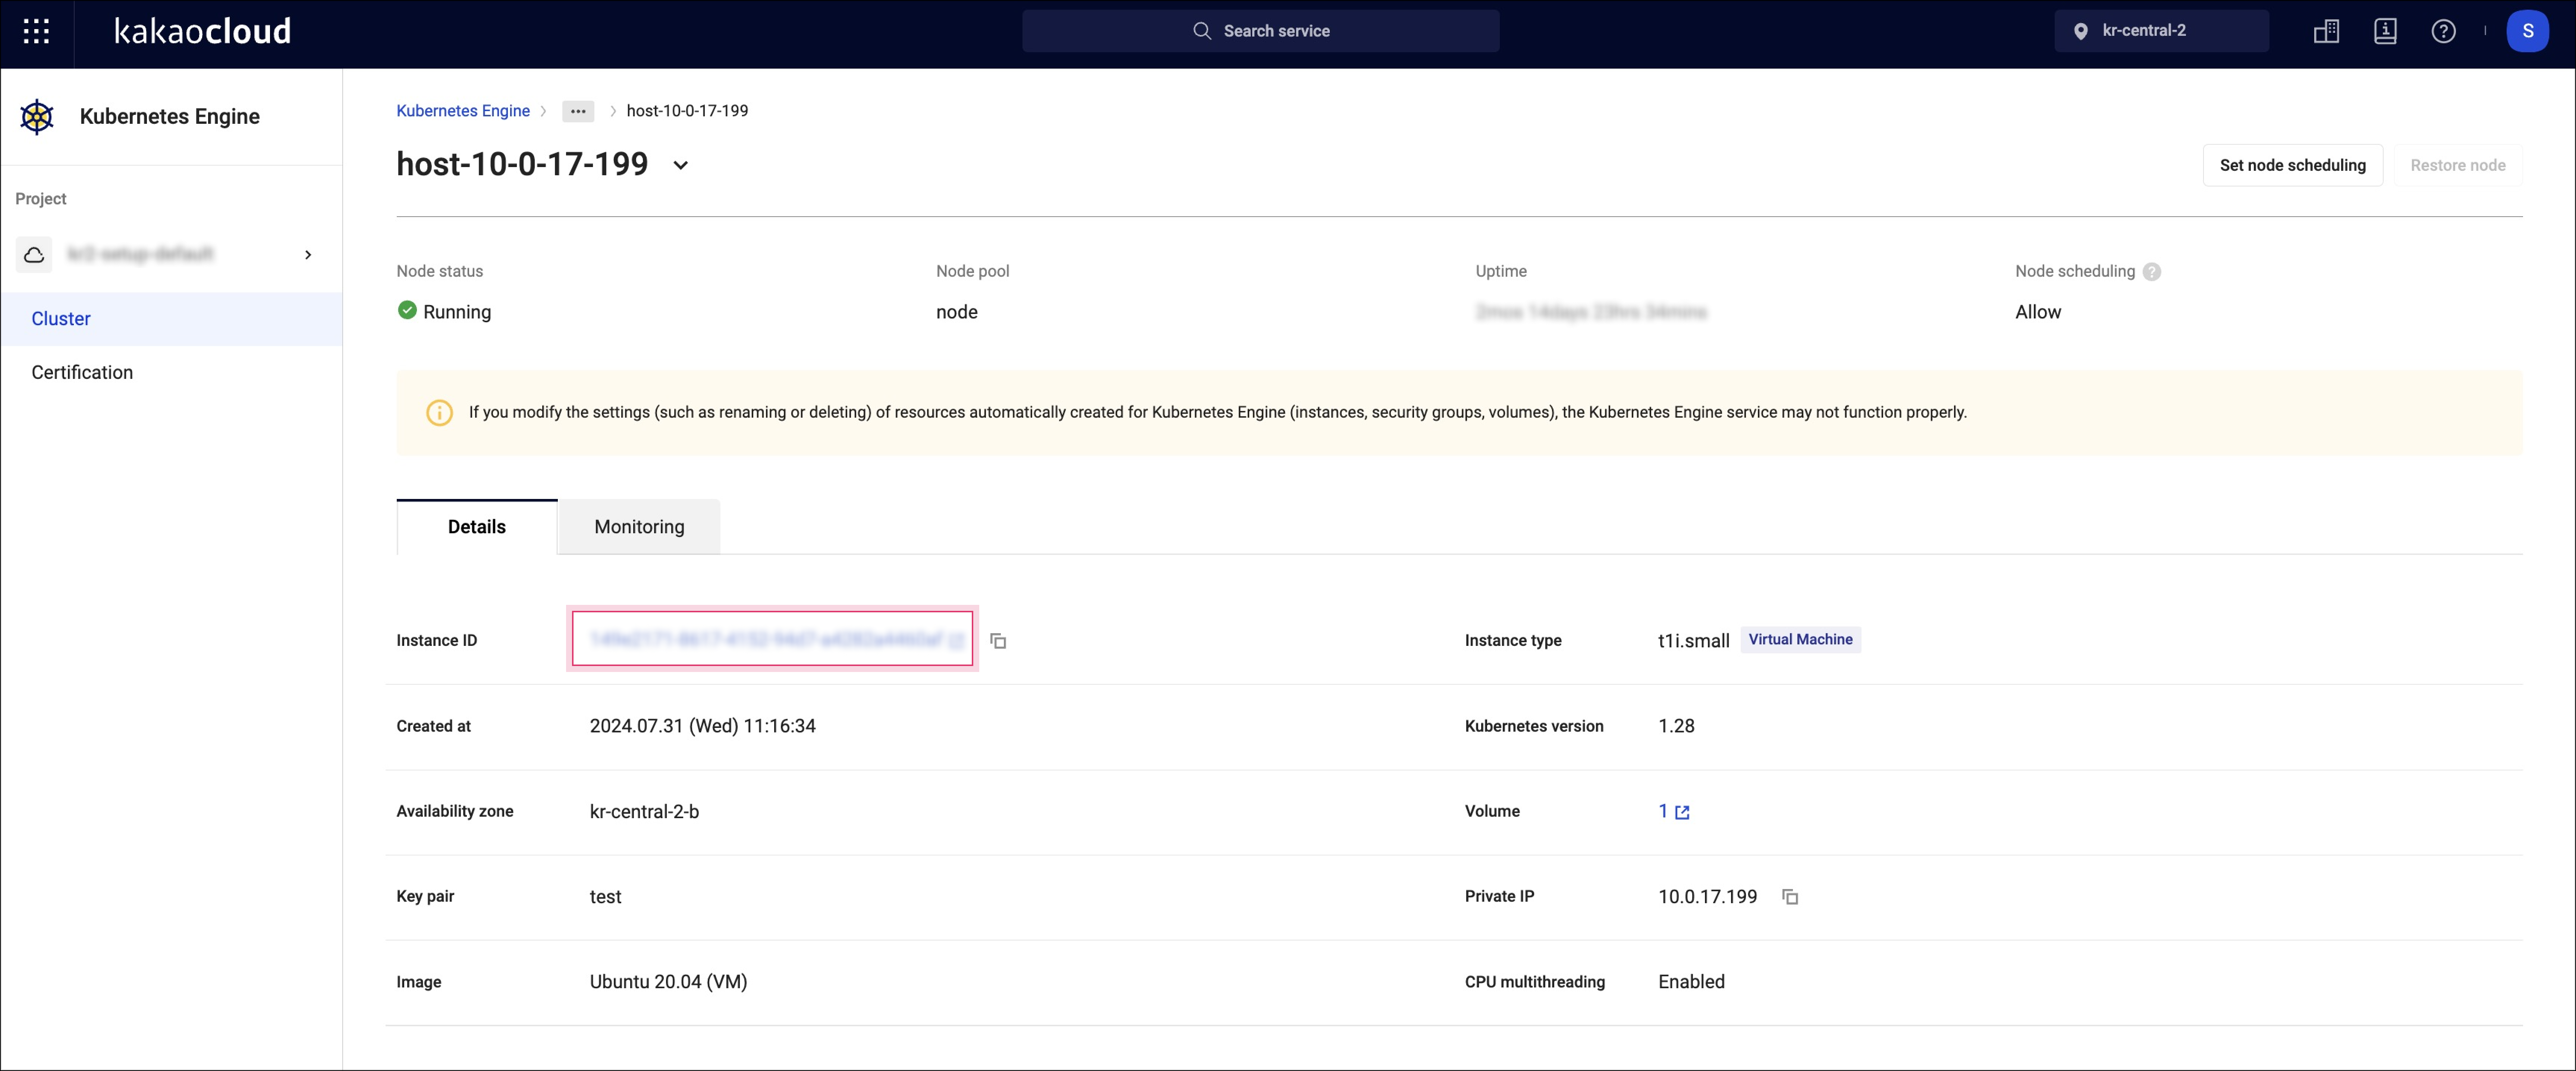Click the Node scheduling help icon
The width and height of the screenshot is (2576, 1071).
click(x=2152, y=272)
